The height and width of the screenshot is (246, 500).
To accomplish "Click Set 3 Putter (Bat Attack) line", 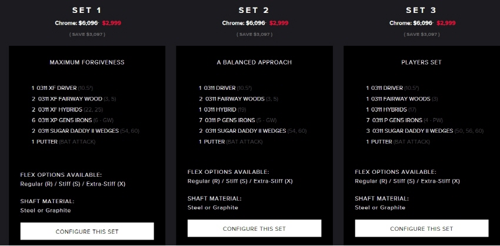I will [x=398, y=141].
